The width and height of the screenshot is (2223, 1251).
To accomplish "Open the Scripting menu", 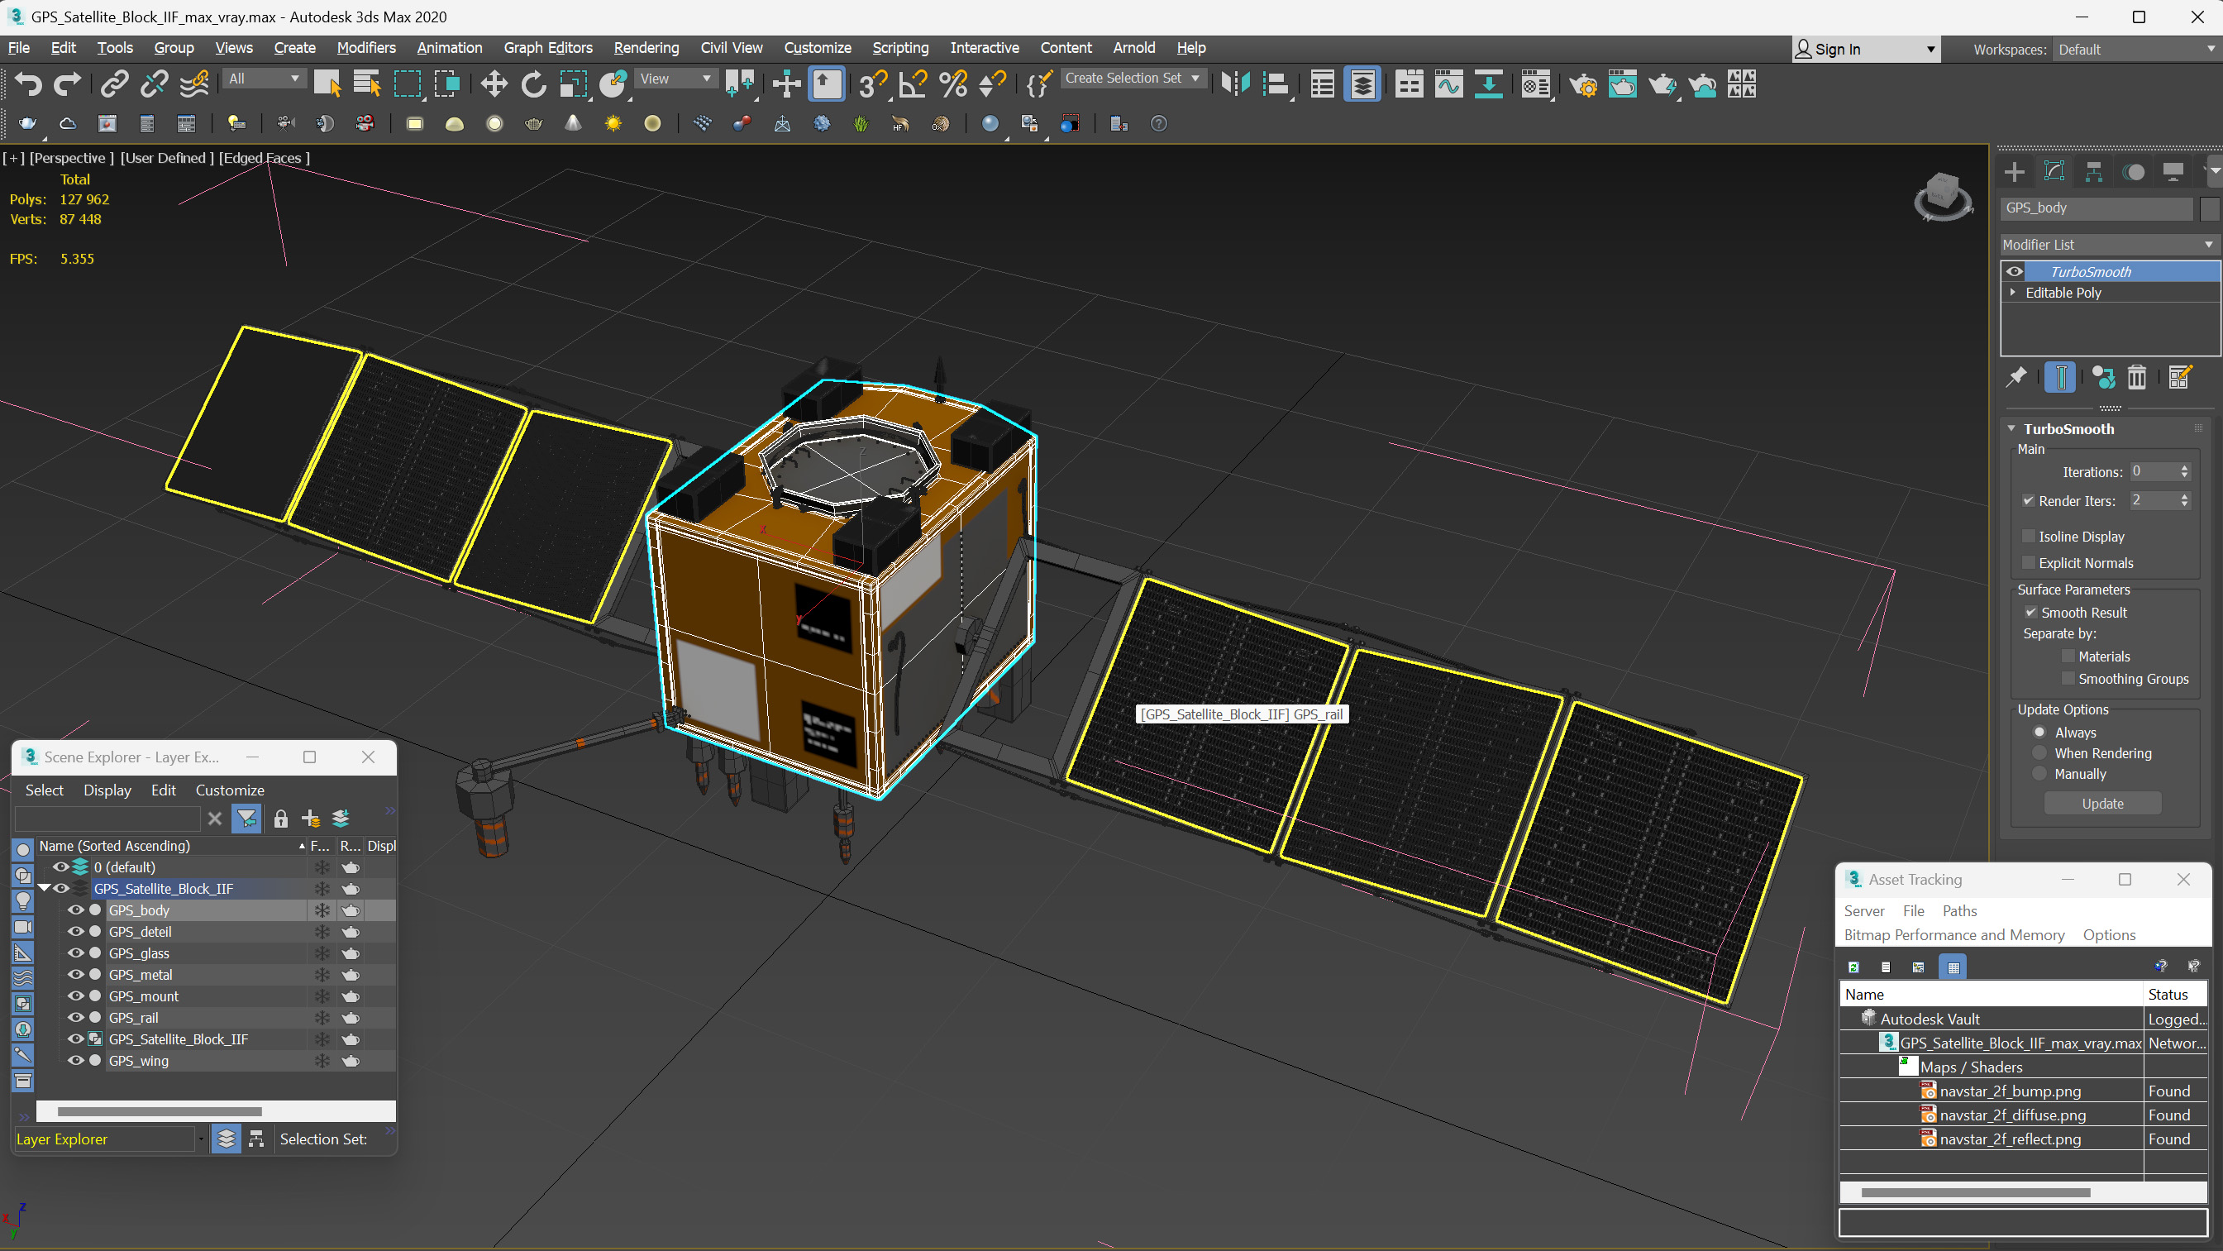I will pos(900,48).
